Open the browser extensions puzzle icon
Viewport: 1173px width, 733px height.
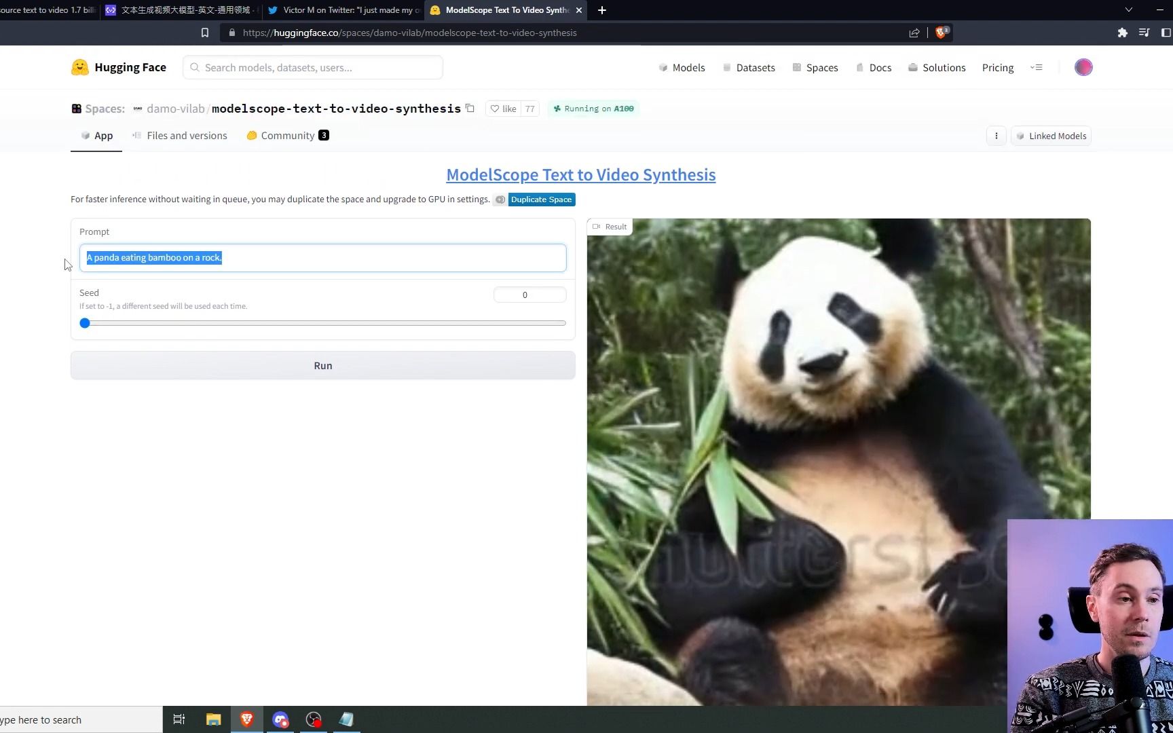[x=1123, y=32]
